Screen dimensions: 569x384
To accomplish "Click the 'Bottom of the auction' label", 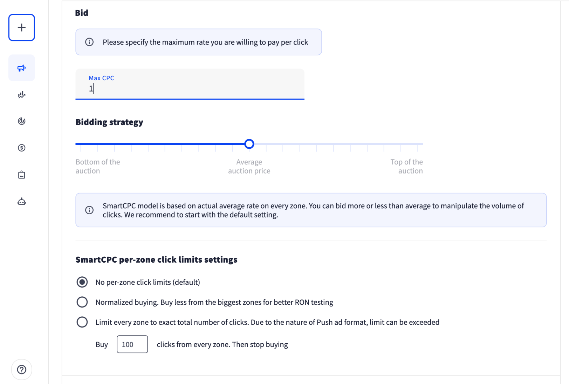I will (x=98, y=167).
